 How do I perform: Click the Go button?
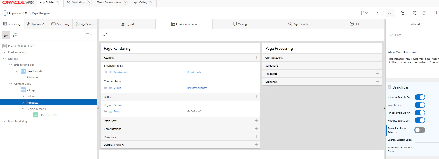coord(390,13)
